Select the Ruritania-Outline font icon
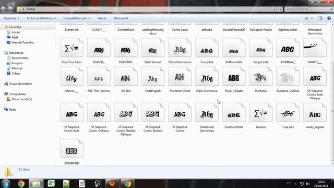334x188 pixels. pos(288,76)
